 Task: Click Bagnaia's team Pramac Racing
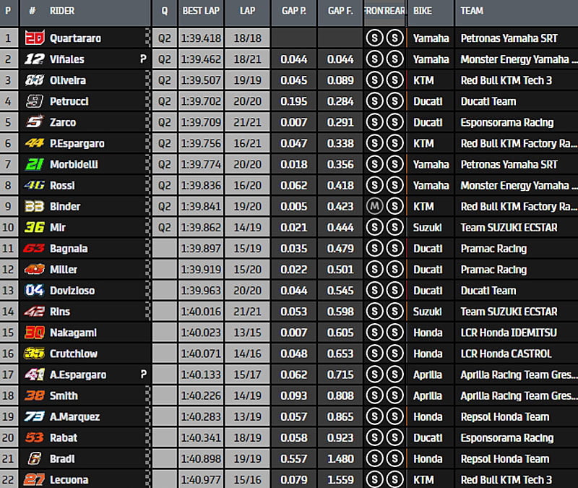click(493, 249)
